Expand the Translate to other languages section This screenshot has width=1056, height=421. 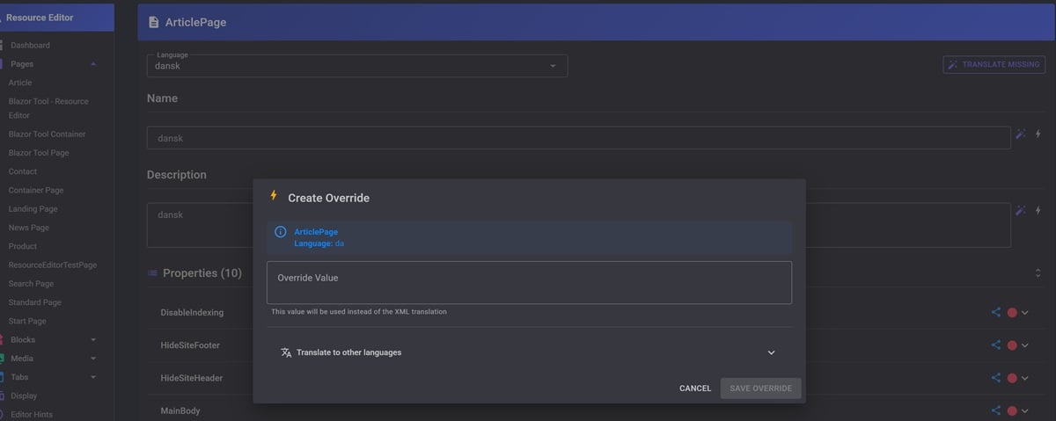tap(771, 352)
